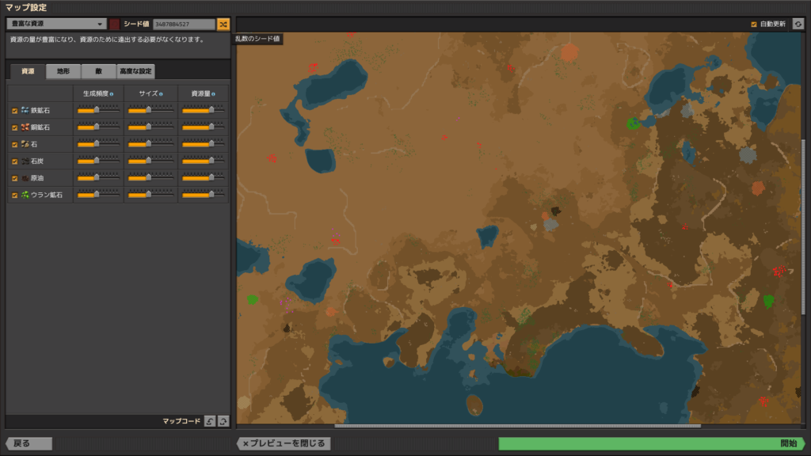Click the red delete preset icon

point(114,25)
